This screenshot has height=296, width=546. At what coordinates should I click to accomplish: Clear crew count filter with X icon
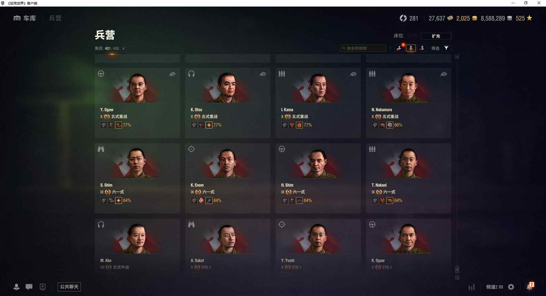point(123,49)
